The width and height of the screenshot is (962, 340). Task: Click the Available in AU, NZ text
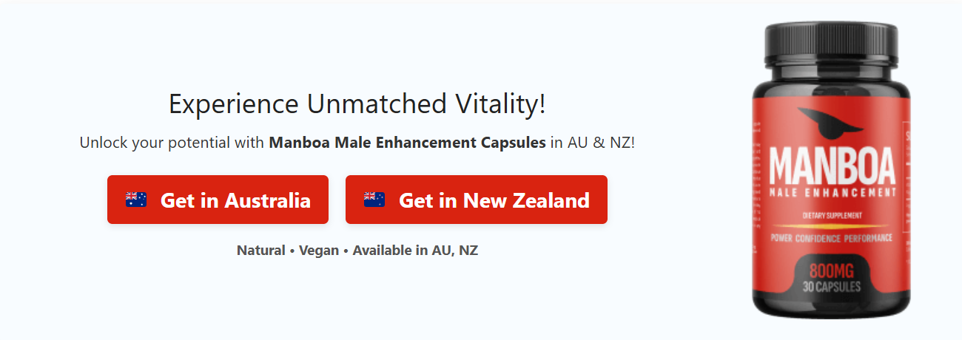point(415,250)
